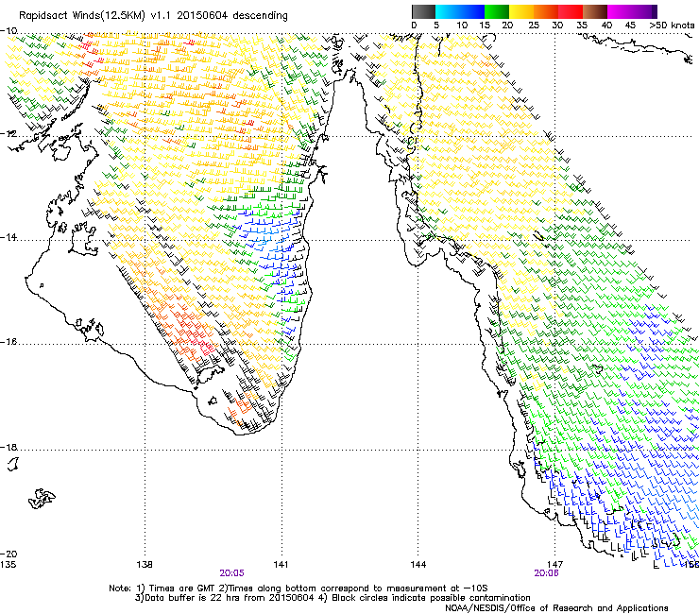The height and width of the screenshot is (614, 699).
Task: Click the '>50 knots' legend label
Action: coord(672,26)
